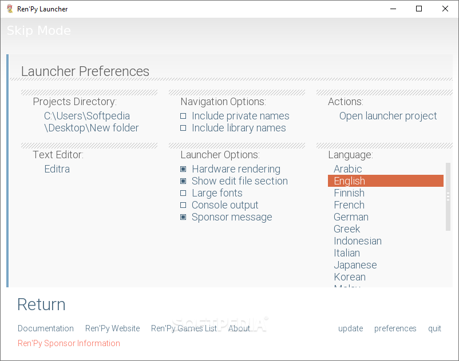The height and width of the screenshot is (361, 459).
Task: Change the Editra text editor
Action: click(57, 169)
